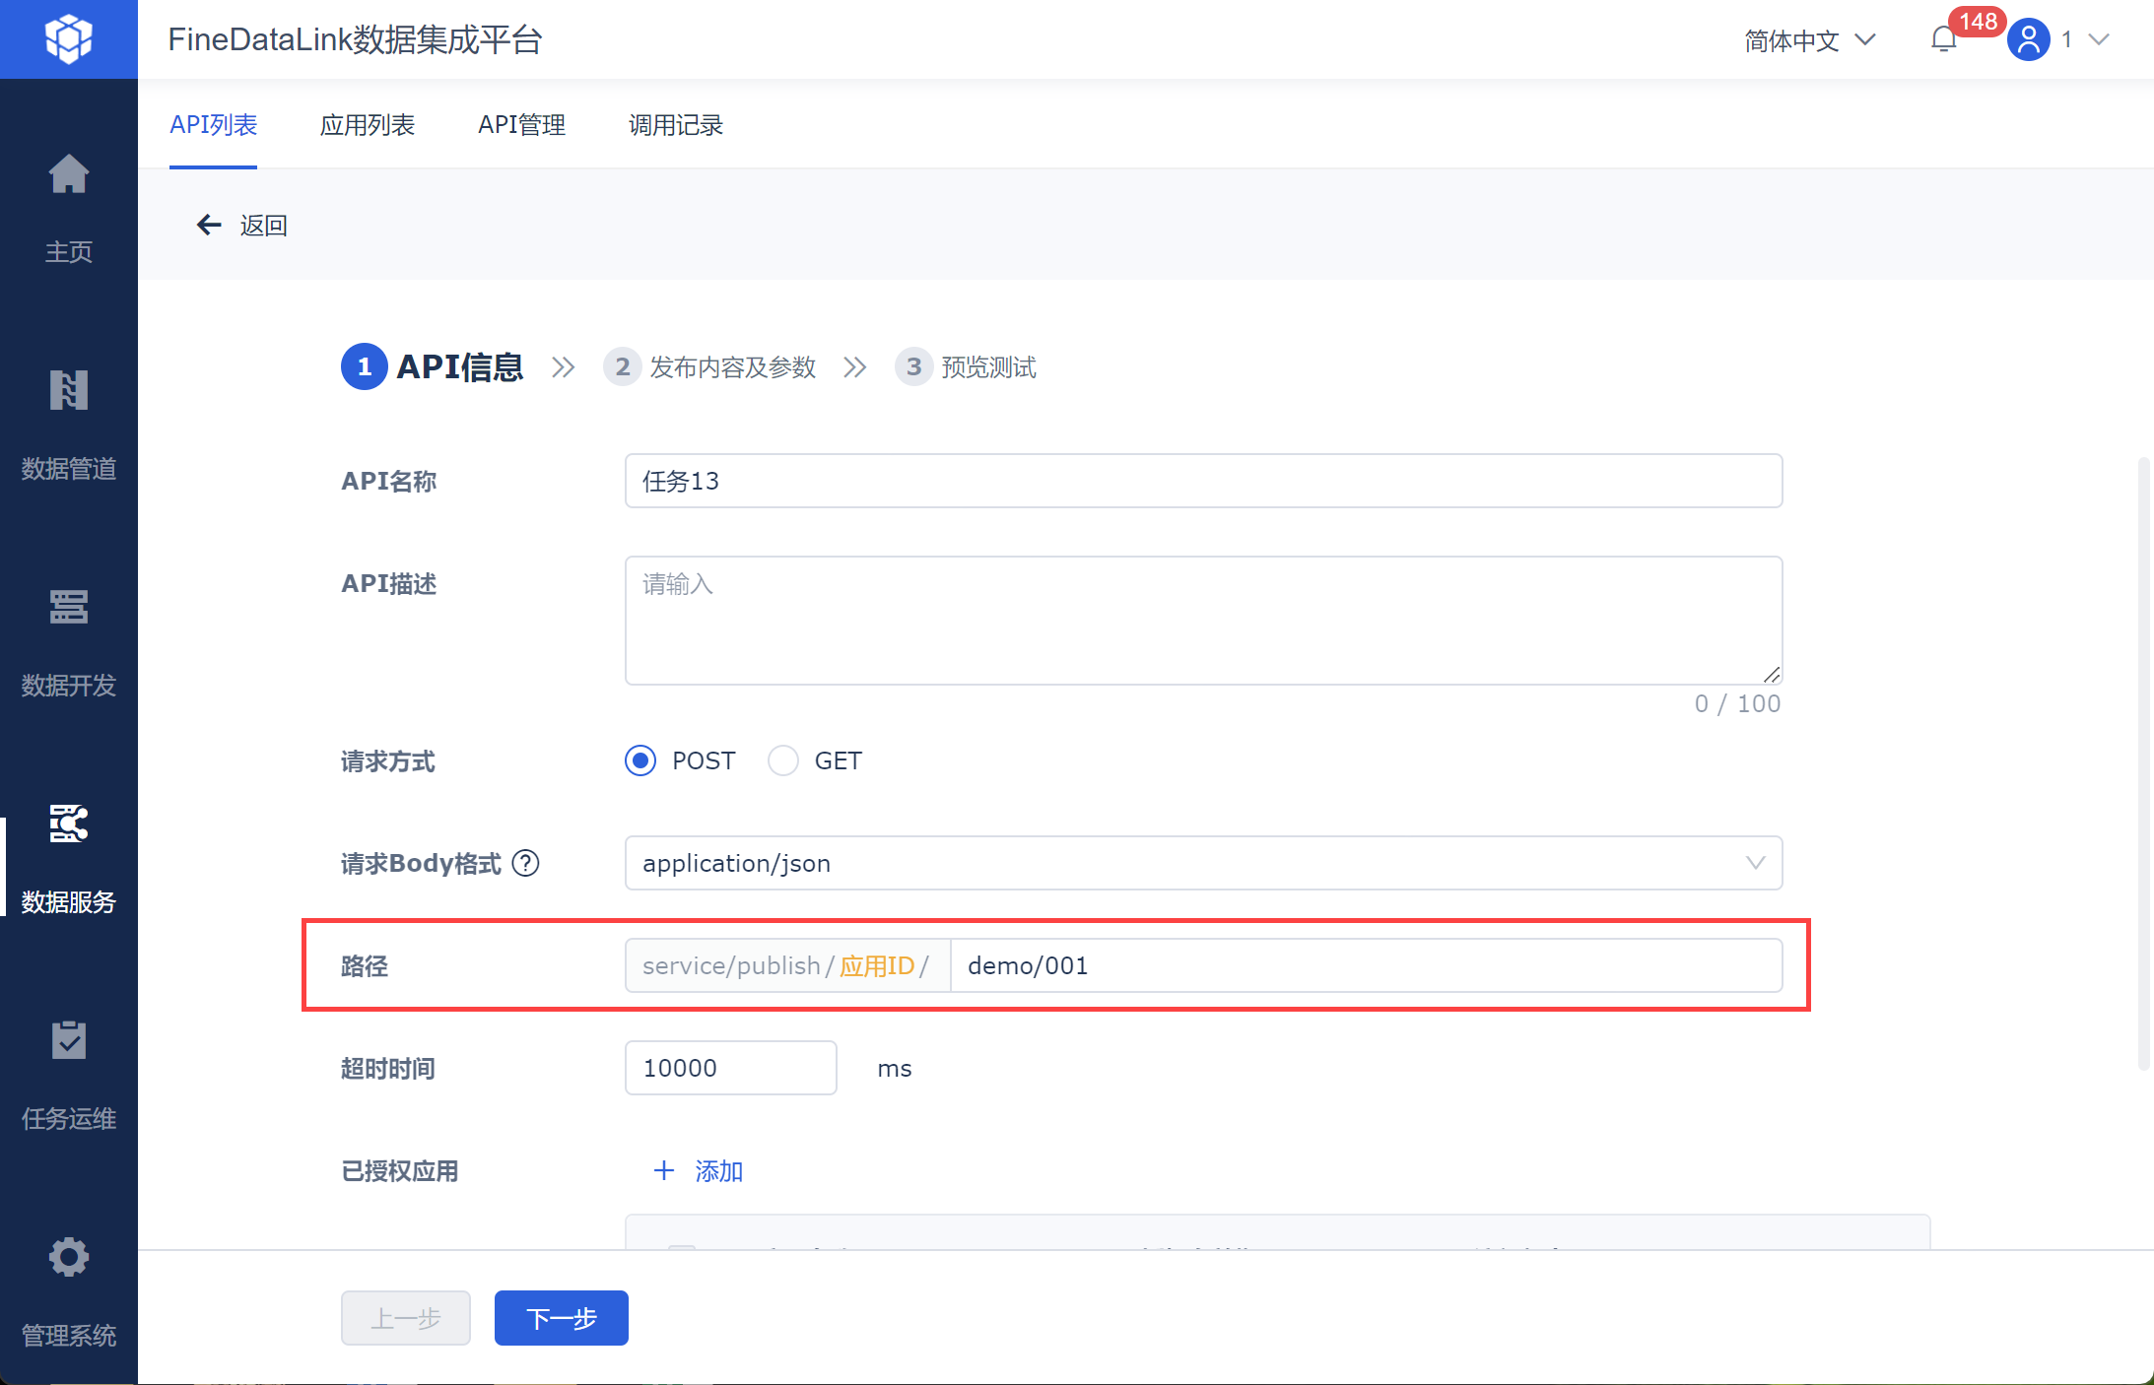This screenshot has height=1385, width=2154.
Task: Switch to the 应用列表 tab
Action: point(367,125)
